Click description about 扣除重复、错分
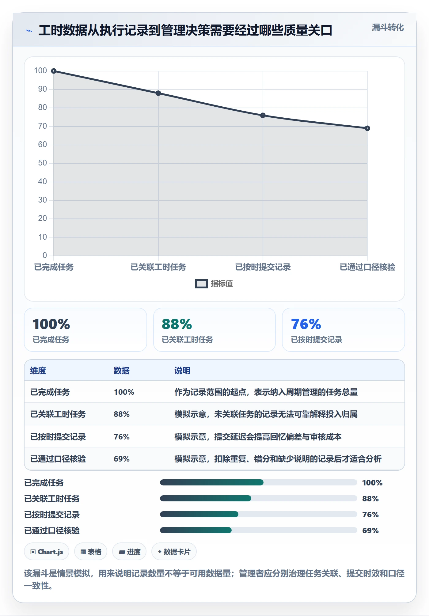 click(278, 459)
